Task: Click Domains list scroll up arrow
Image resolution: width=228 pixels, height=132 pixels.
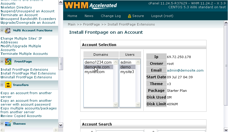Action: 115,62
